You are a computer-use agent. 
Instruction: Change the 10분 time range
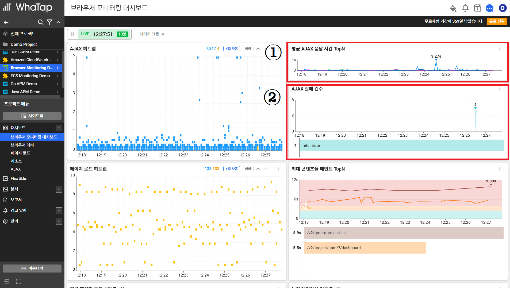(x=122, y=34)
